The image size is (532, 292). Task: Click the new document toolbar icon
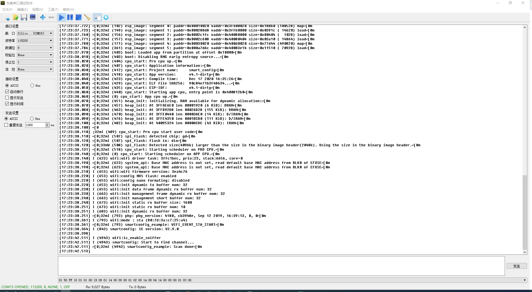[7, 18]
